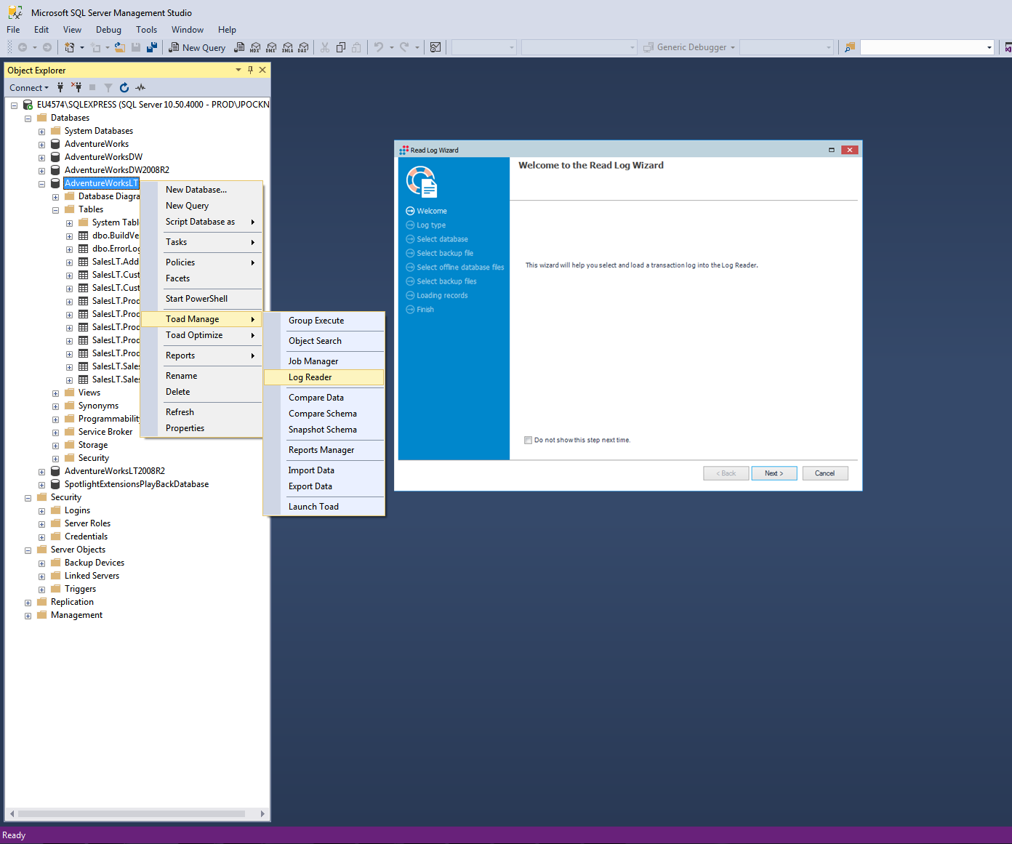
Task: Click the Disconnect server icon
Action: (76, 87)
